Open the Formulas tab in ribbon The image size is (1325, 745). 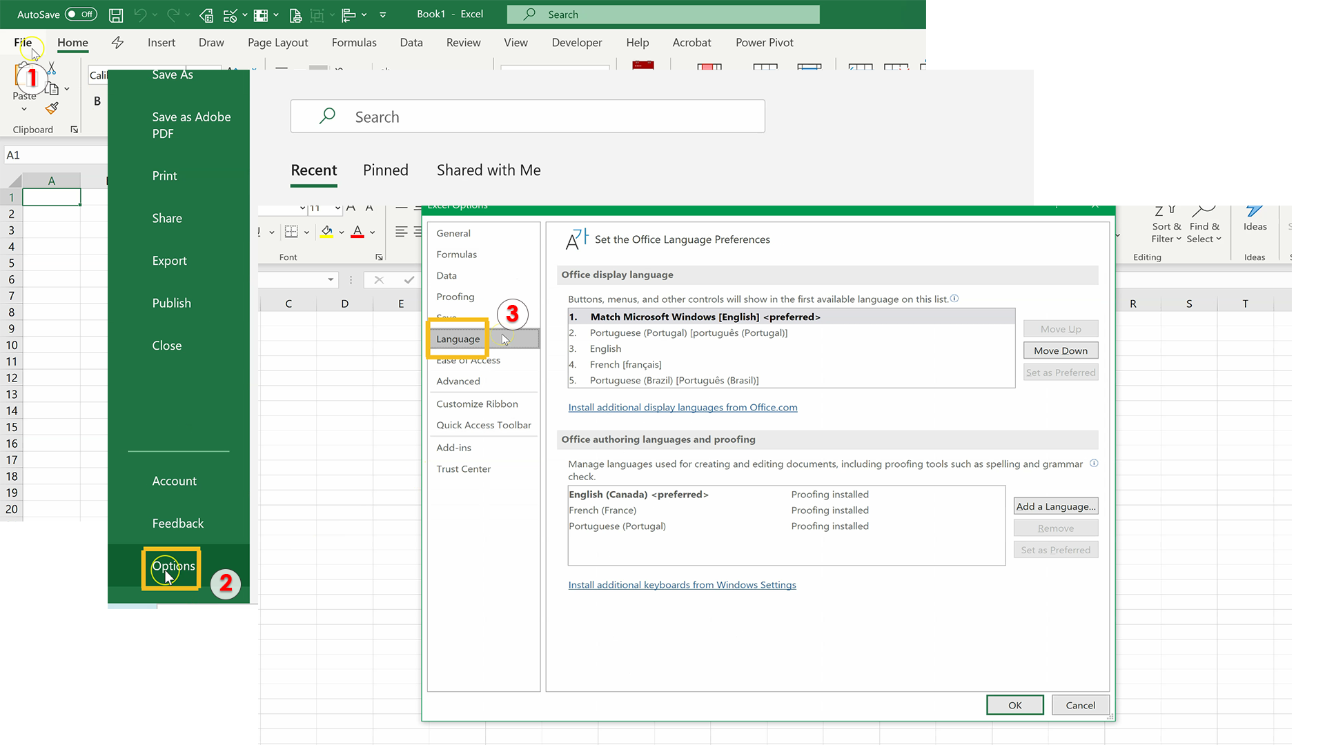pos(353,42)
